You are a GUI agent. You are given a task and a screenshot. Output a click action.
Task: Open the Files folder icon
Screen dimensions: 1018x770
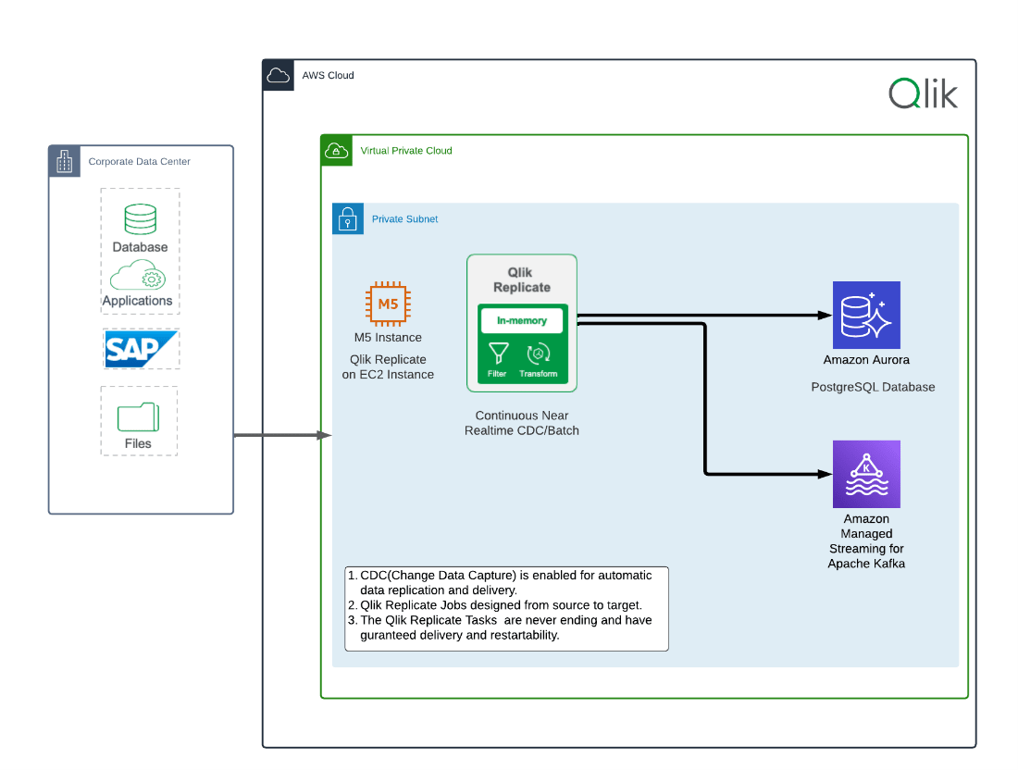point(139,418)
